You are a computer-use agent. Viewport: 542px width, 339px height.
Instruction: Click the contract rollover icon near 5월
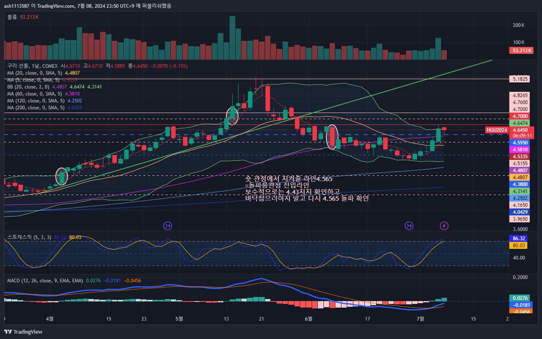click(x=168, y=226)
